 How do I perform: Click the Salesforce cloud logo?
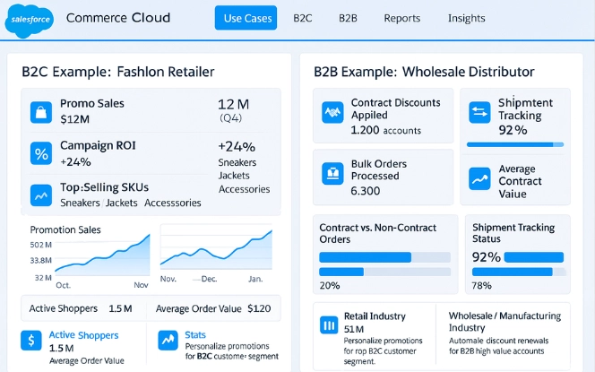pyautogui.click(x=28, y=19)
